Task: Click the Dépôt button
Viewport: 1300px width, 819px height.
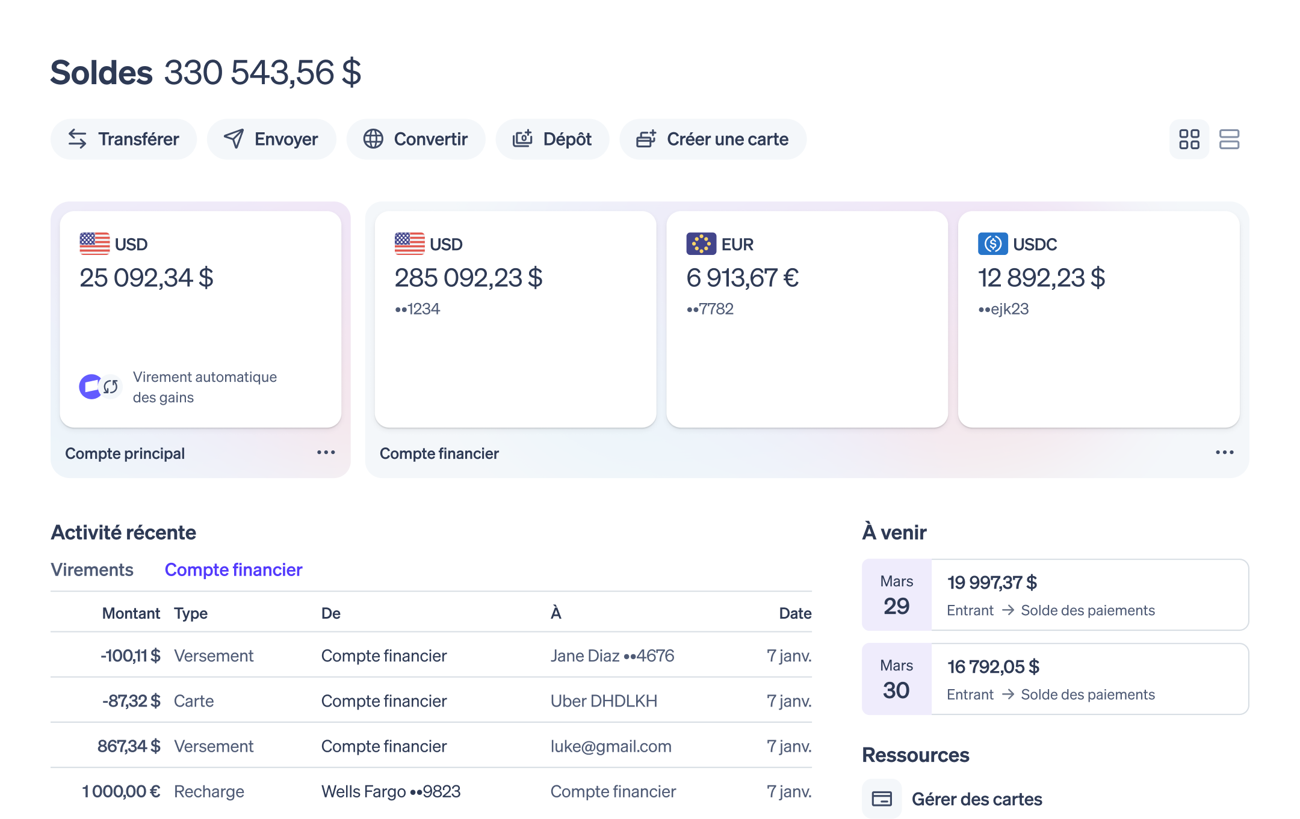Action: 552,139
